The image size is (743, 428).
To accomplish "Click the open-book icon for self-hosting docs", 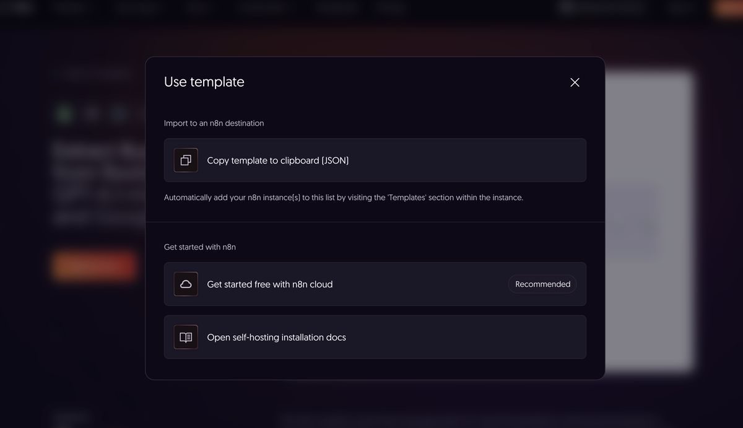I will click(185, 337).
